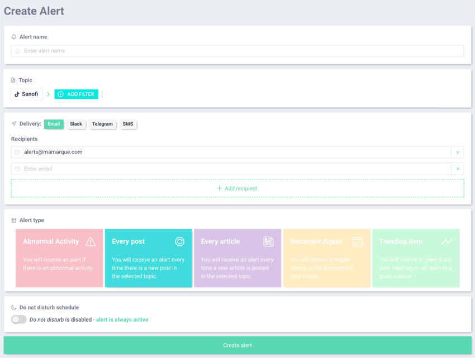Screen dimensions: 475x358
Task: Click the Trending item chart icon
Action: tap(446, 242)
